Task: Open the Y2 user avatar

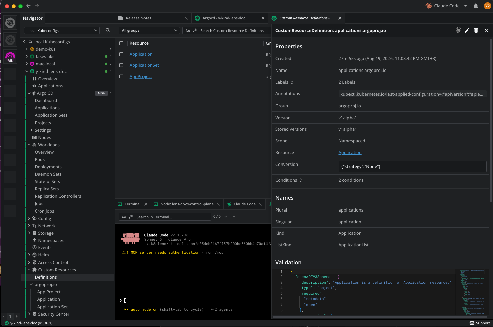Action: 487,6
